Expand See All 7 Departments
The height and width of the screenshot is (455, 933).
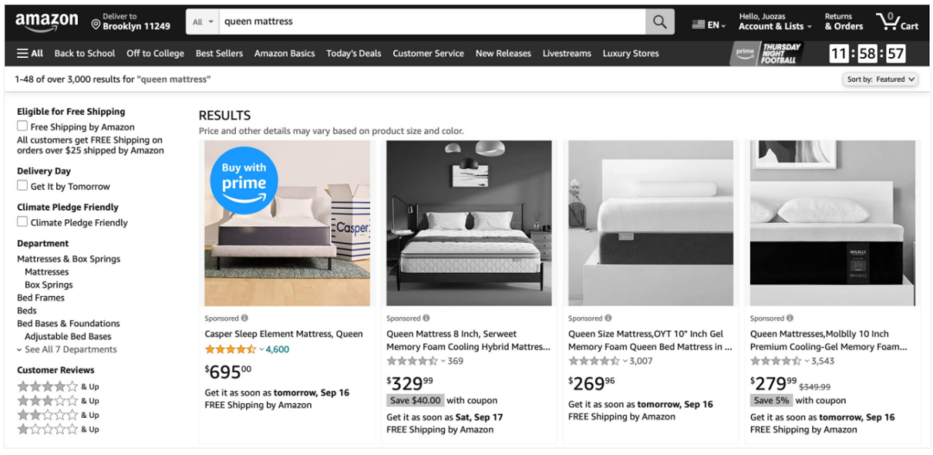(x=67, y=350)
